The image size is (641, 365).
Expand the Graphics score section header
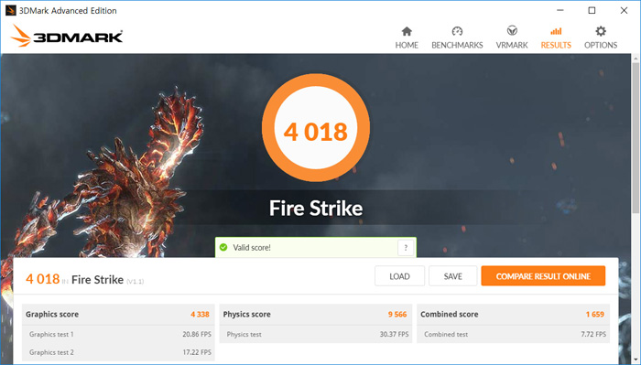tap(118, 315)
